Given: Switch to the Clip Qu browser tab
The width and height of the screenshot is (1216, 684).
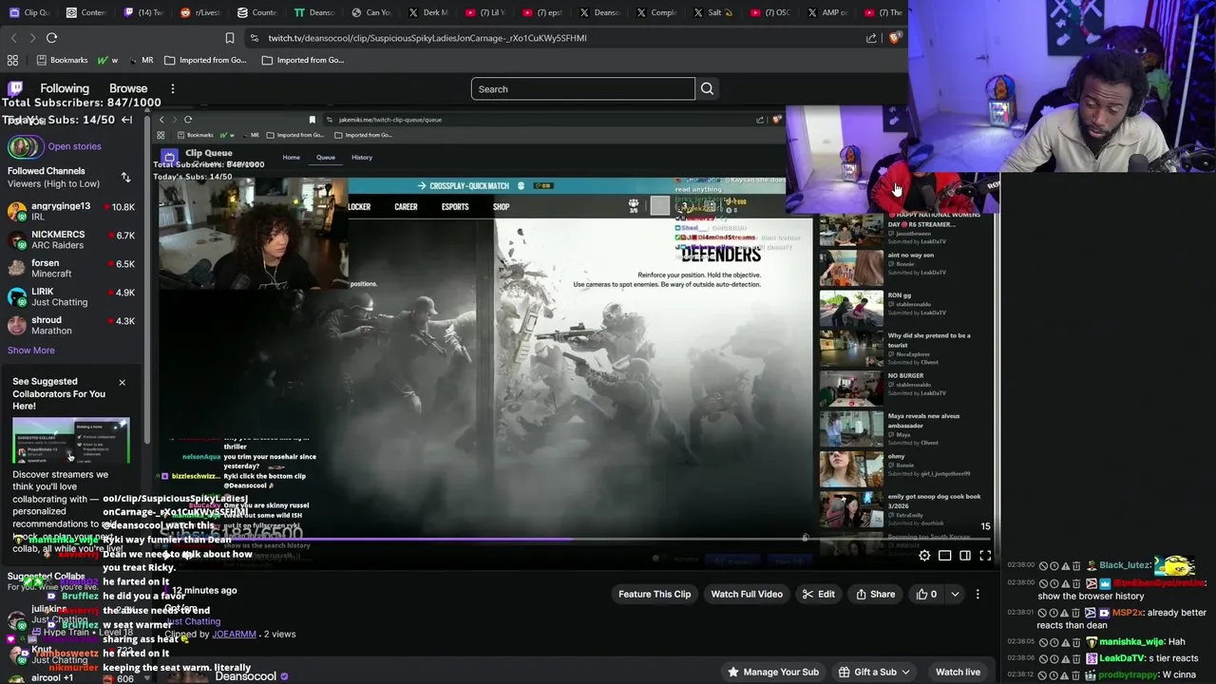Looking at the screenshot, I should [28, 12].
